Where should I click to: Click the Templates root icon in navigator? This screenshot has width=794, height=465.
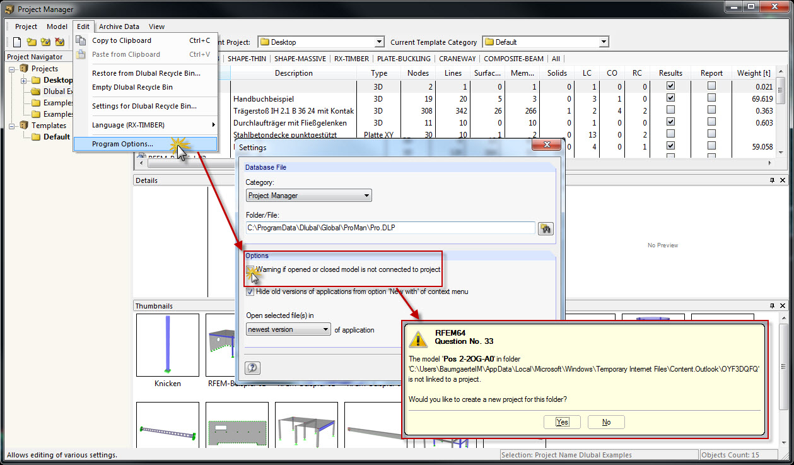pyautogui.click(x=24, y=126)
